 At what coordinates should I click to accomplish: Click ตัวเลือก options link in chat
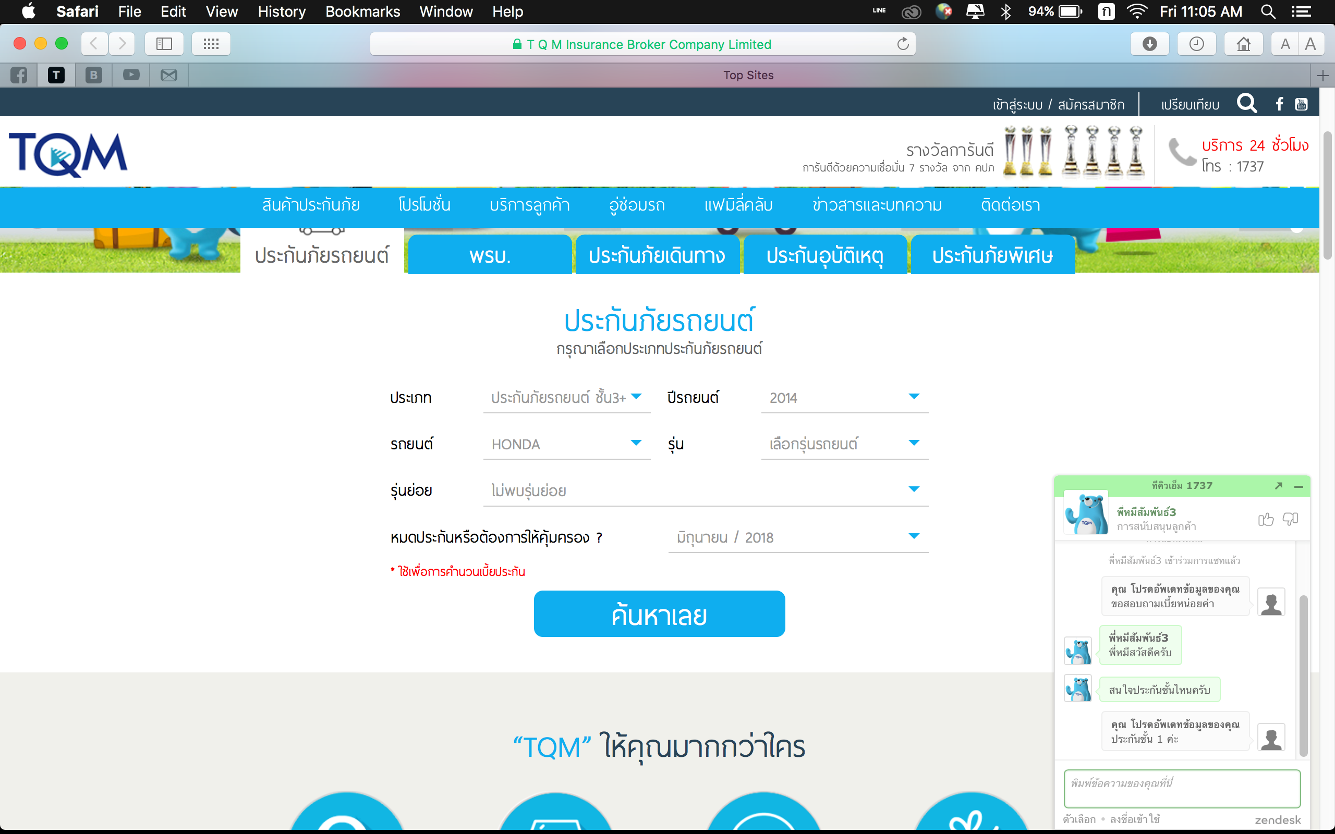tap(1079, 819)
